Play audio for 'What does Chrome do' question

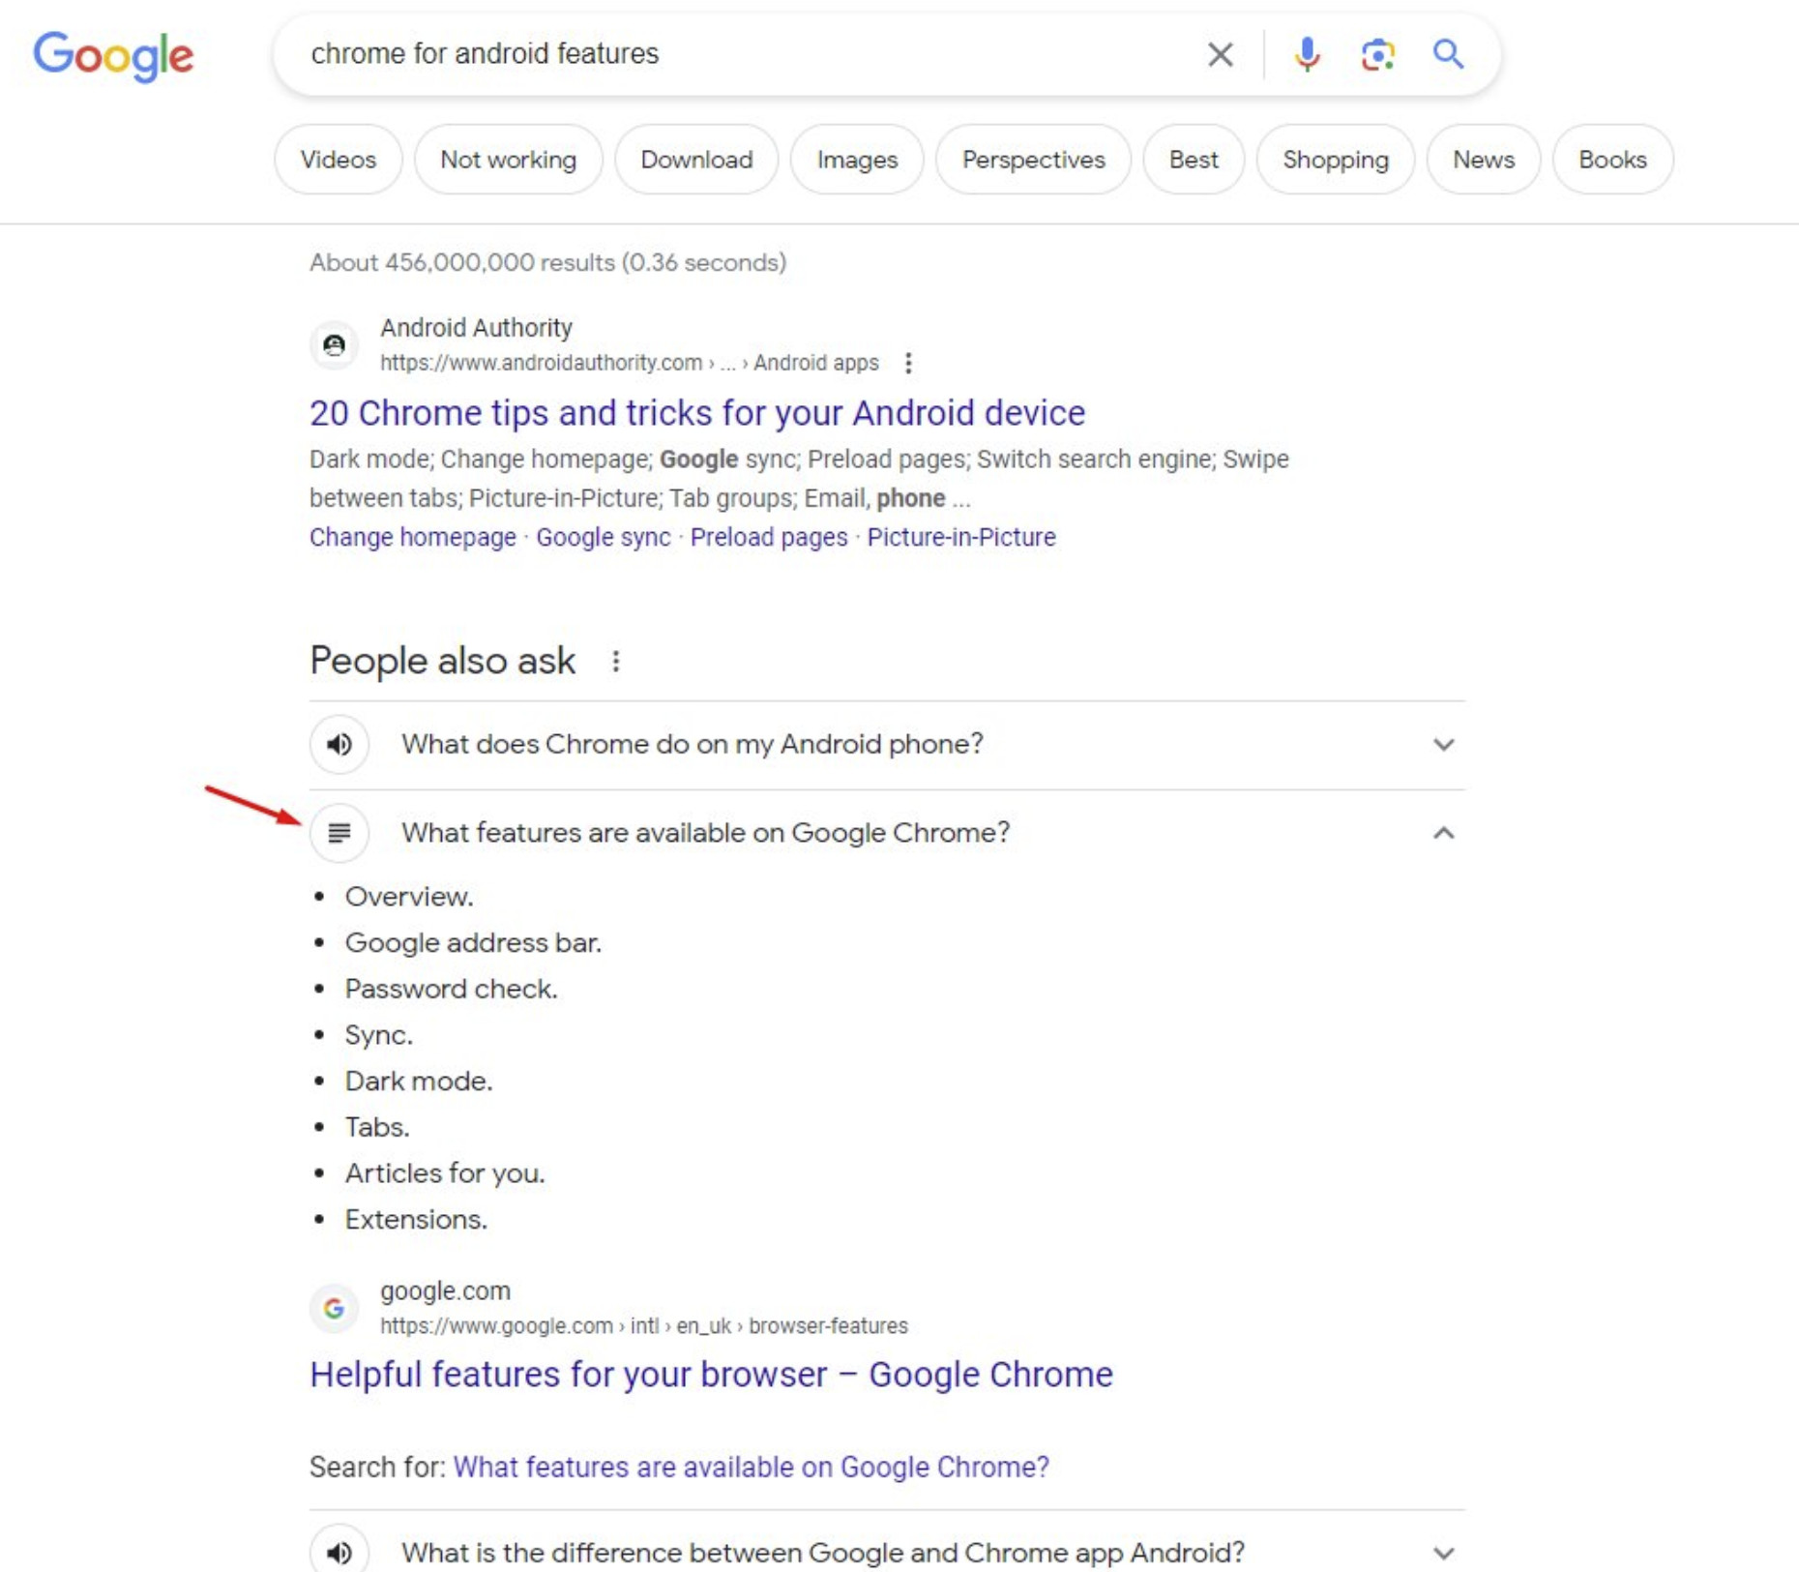point(339,744)
